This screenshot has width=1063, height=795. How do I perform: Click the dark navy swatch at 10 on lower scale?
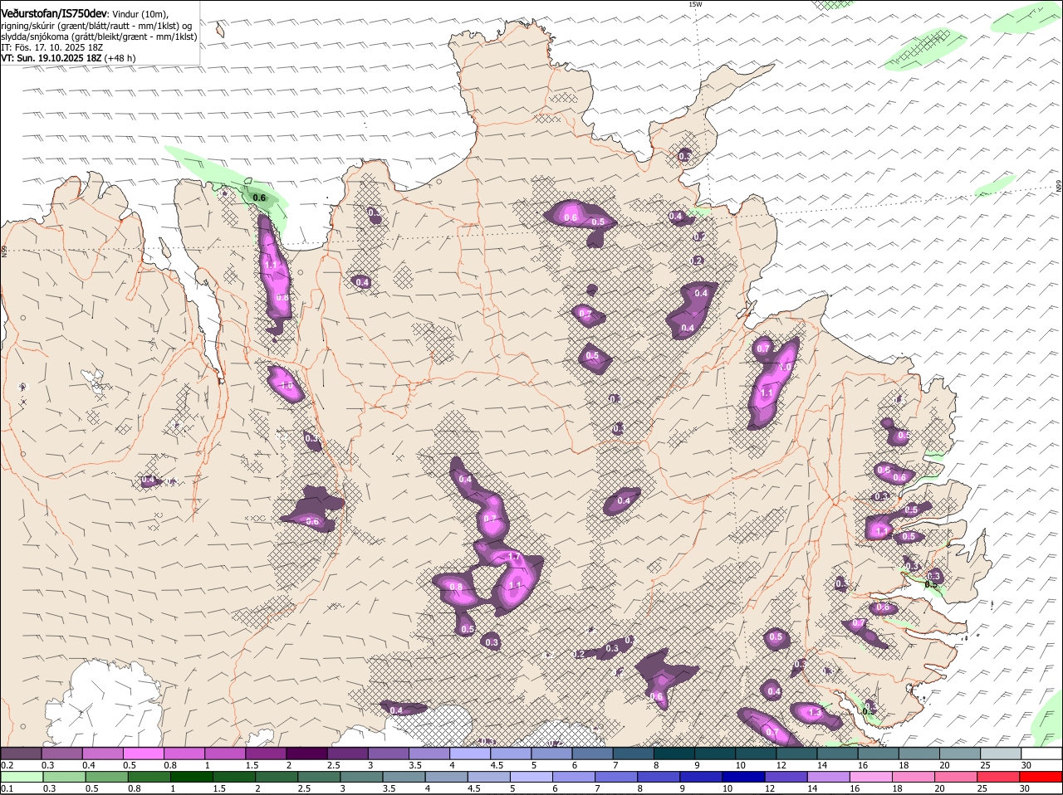745,777
